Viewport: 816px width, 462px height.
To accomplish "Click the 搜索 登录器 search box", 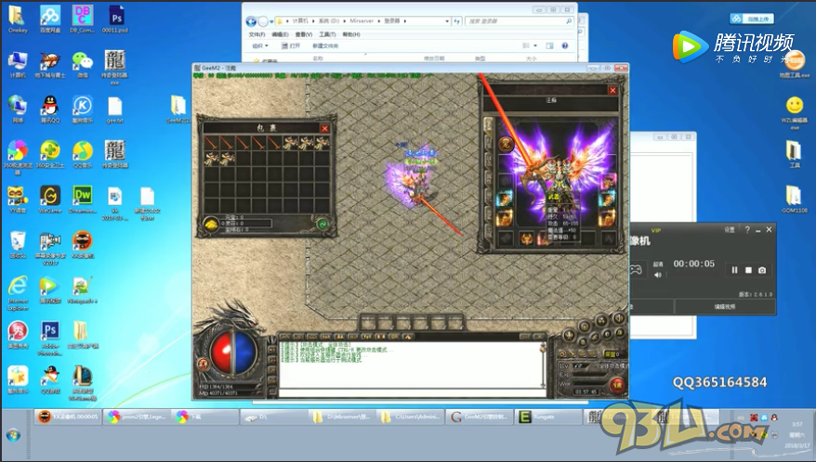I will [519, 21].
